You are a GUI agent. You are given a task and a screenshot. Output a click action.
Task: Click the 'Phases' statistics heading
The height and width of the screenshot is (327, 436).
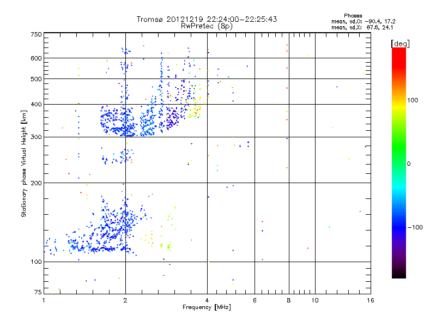(353, 16)
